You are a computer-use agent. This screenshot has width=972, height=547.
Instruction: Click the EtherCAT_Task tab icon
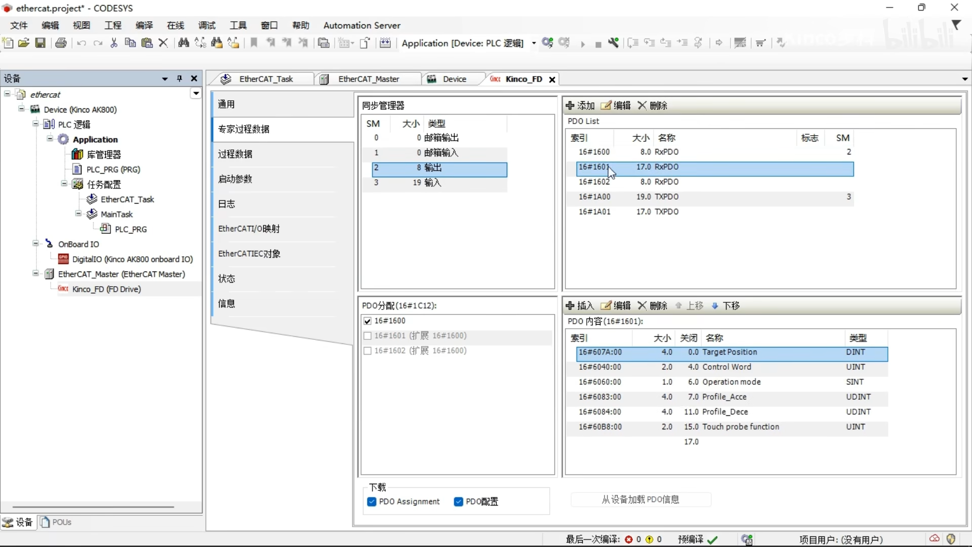coord(228,79)
